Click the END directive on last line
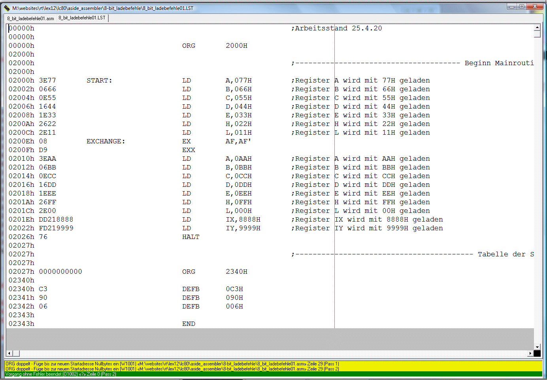547x380 pixels. coord(189,324)
